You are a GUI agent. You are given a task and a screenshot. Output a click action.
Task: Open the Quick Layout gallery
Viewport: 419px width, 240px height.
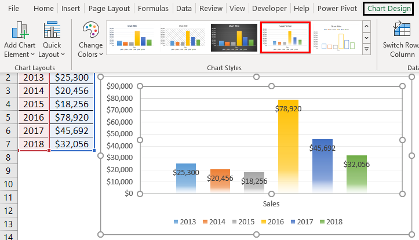(x=52, y=39)
